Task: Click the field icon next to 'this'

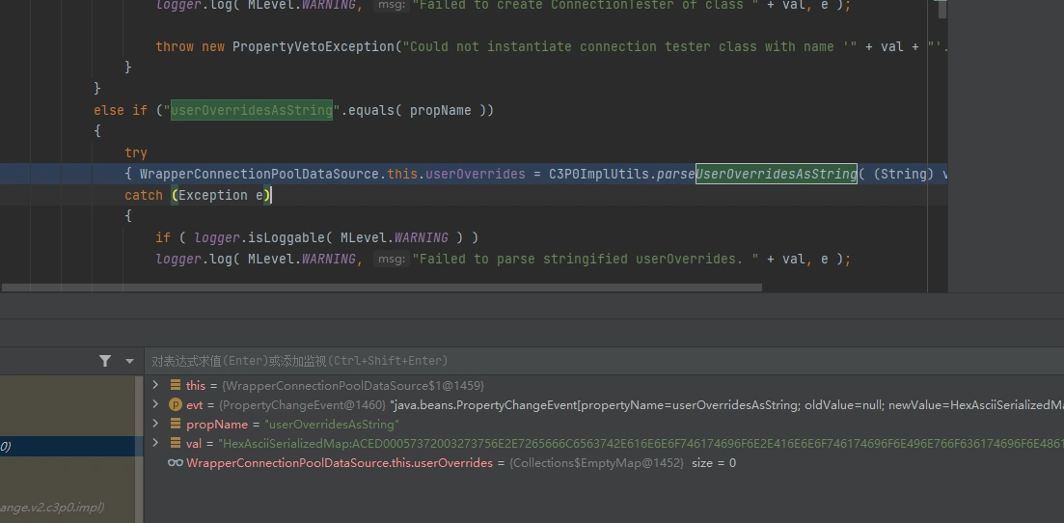Action: 176,385
